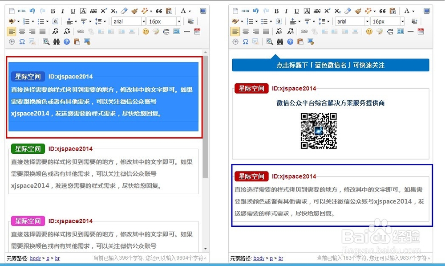Open highlight color arrow in left editor
This screenshot has height=266, width=445.
(x=18, y=21)
